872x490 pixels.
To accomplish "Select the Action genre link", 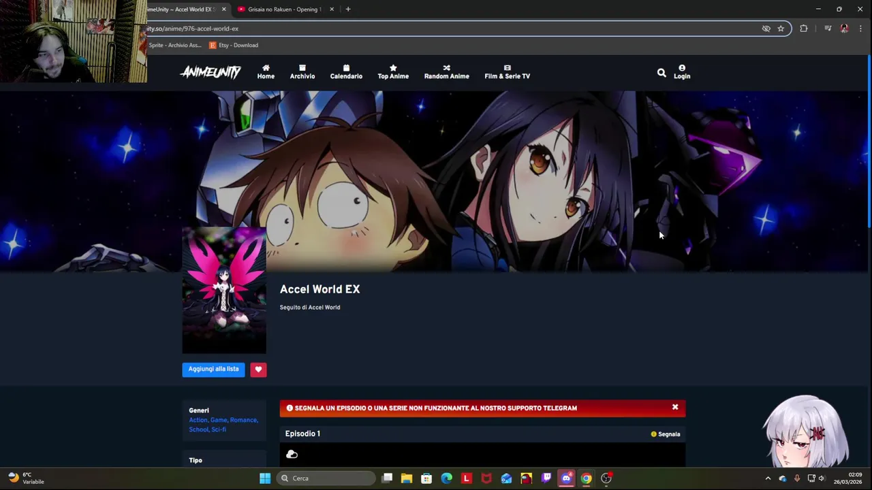I will point(198,420).
